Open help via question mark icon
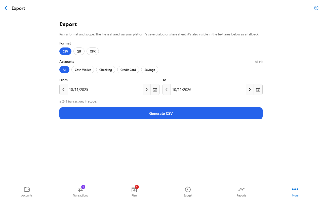Screen dimensions: 322x201 pyautogui.click(x=316, y=8)
